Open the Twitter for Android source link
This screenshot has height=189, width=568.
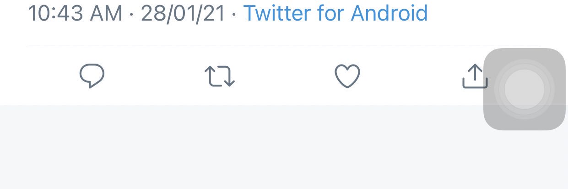335,14
